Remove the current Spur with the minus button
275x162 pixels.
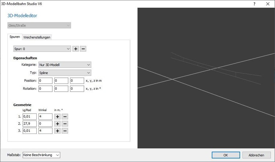click(x=83, y=49)
